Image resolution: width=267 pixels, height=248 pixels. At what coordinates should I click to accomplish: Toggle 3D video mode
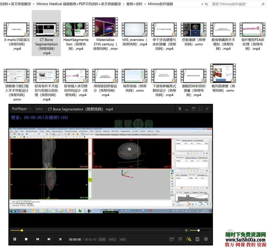(x=180, y=239)
